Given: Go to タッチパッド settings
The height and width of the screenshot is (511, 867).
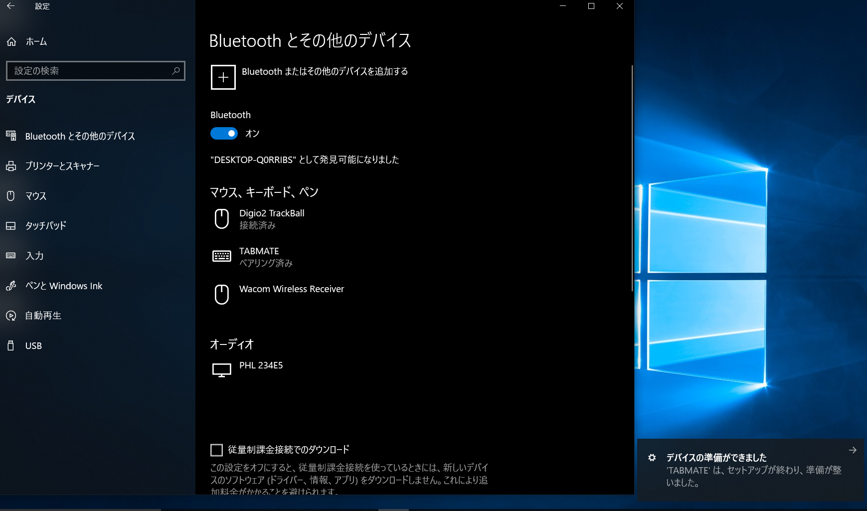Looking at the screenshot, I should point(46,226).
